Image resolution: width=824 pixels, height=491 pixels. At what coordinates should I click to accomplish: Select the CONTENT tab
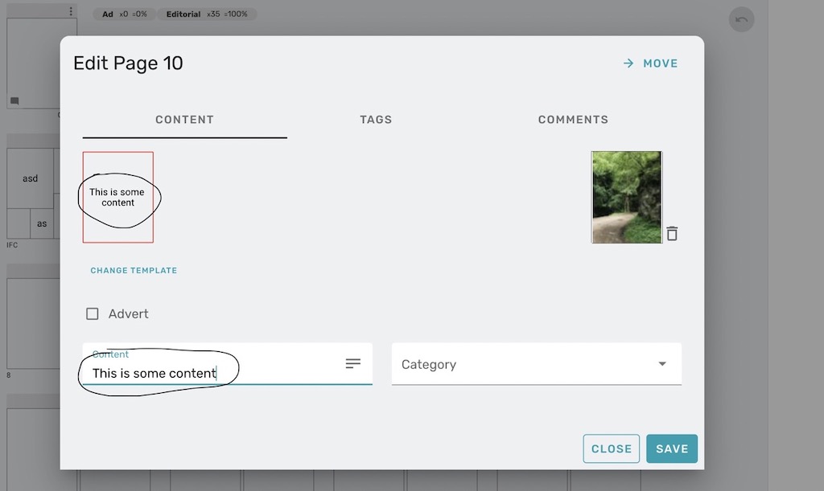[x=184, y=119]
